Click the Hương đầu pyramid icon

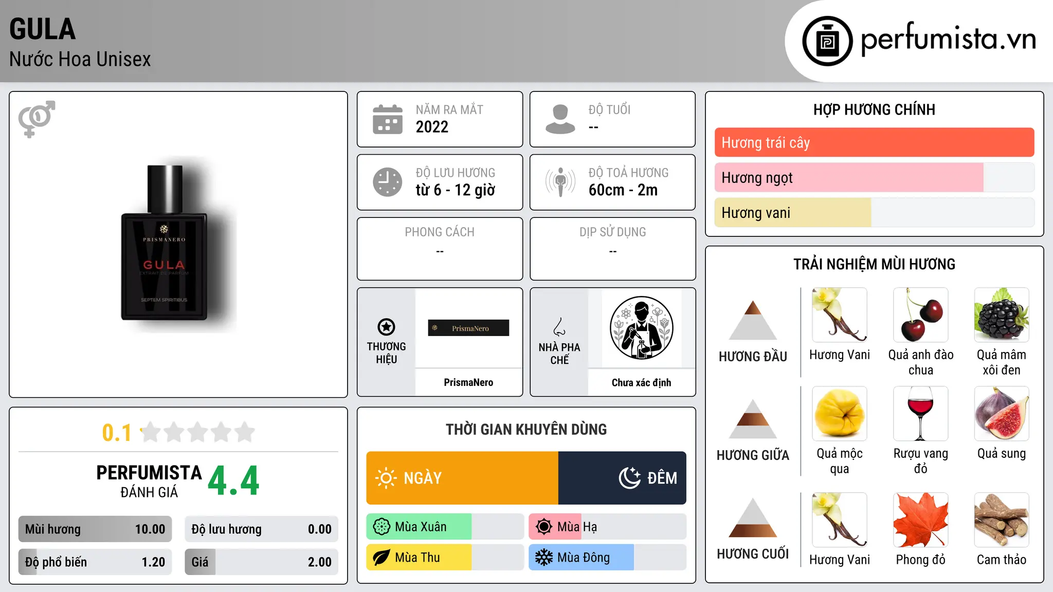pyautogui.click(x=753, y=320)
